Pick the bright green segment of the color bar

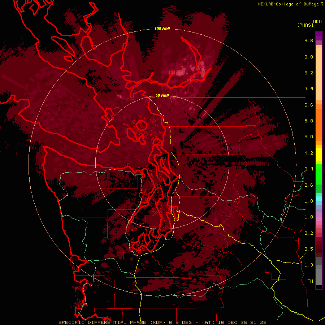click(x=319, y=174)
